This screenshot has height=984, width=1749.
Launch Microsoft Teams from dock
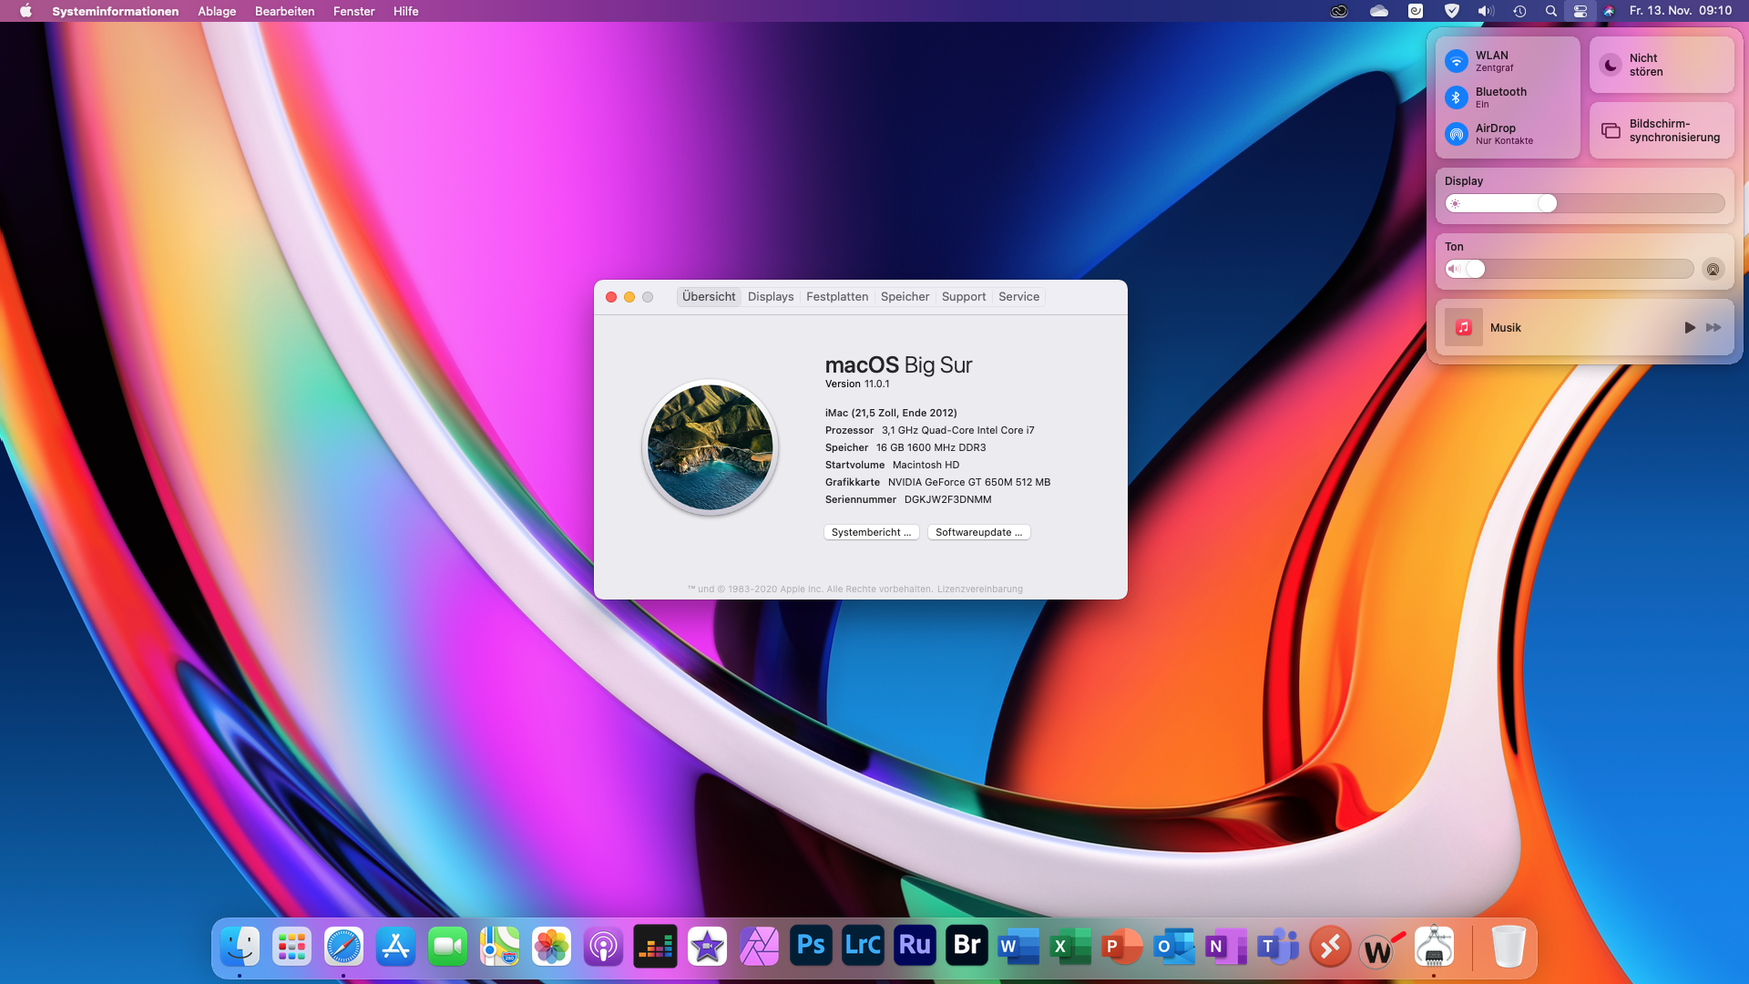pos(1278,946)
